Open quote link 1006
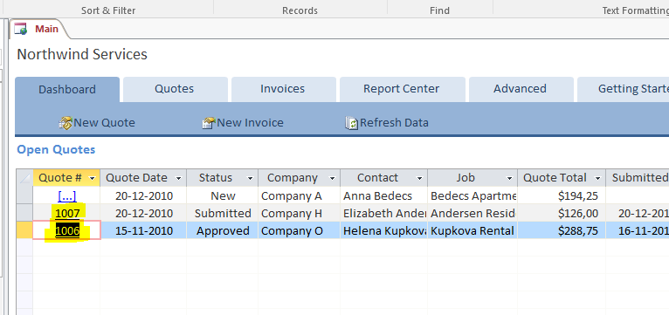669x315 pixels. pyautogui.click(x=67, y=230)
